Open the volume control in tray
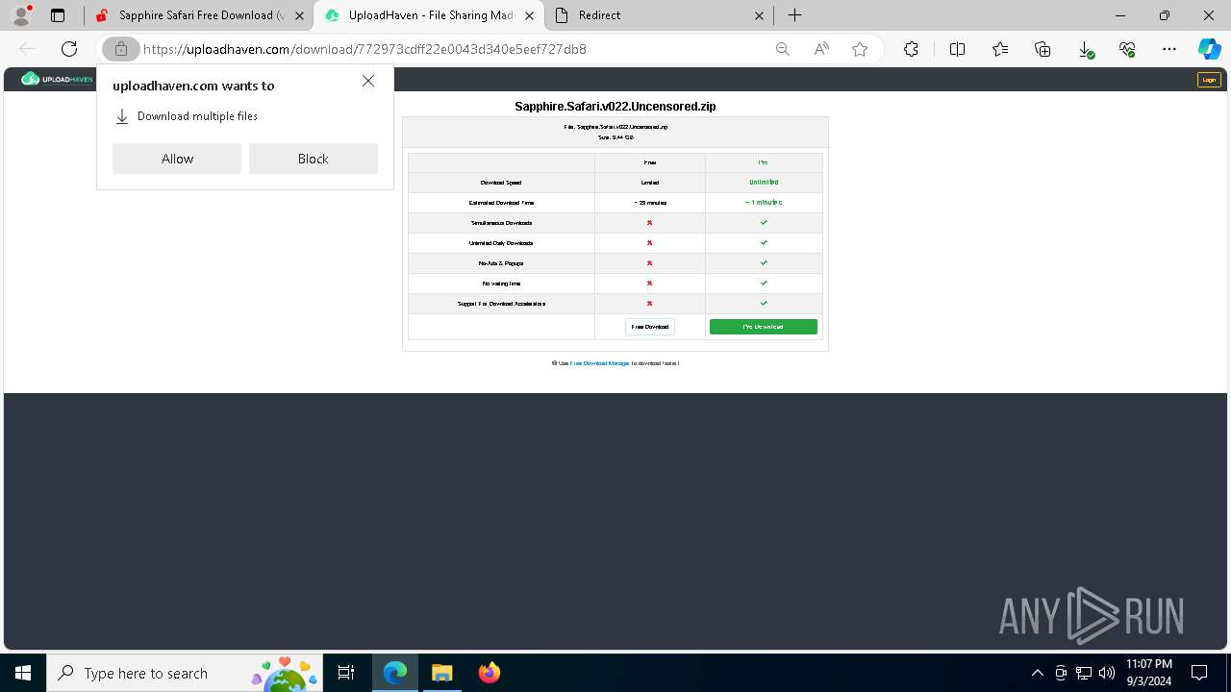 click(1107, 673)
